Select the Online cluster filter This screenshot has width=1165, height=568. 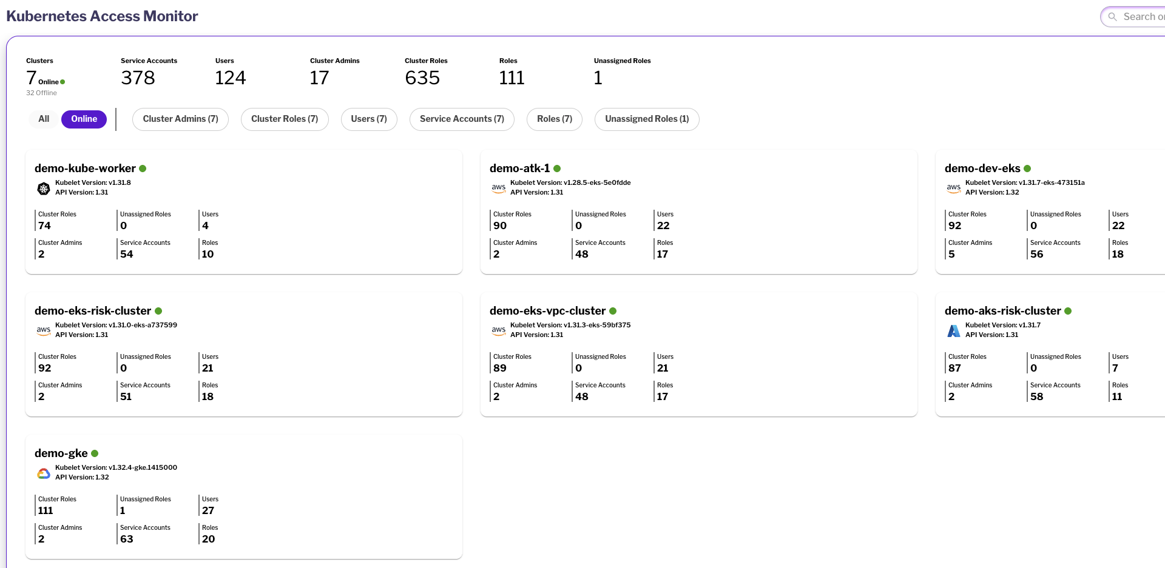(x=84, y=119)
